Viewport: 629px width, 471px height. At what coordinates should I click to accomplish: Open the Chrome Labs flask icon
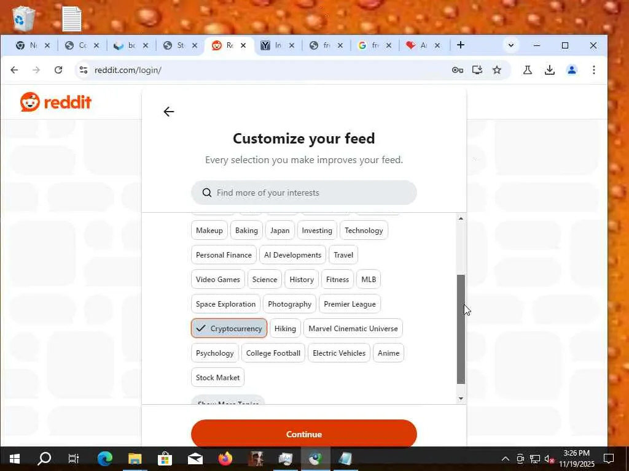pyautogui.click(x=528, y=70)
